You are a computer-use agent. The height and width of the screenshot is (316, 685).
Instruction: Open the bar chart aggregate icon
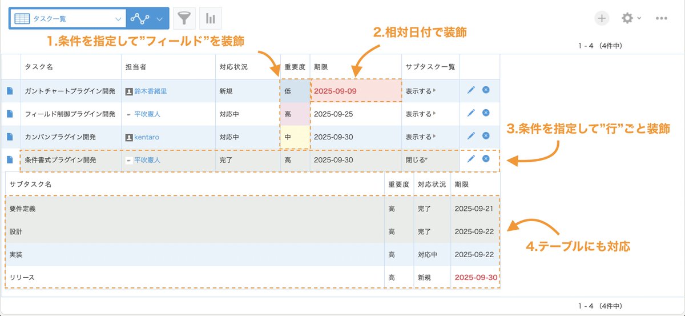pyautogui.click(x=211, y=19)
